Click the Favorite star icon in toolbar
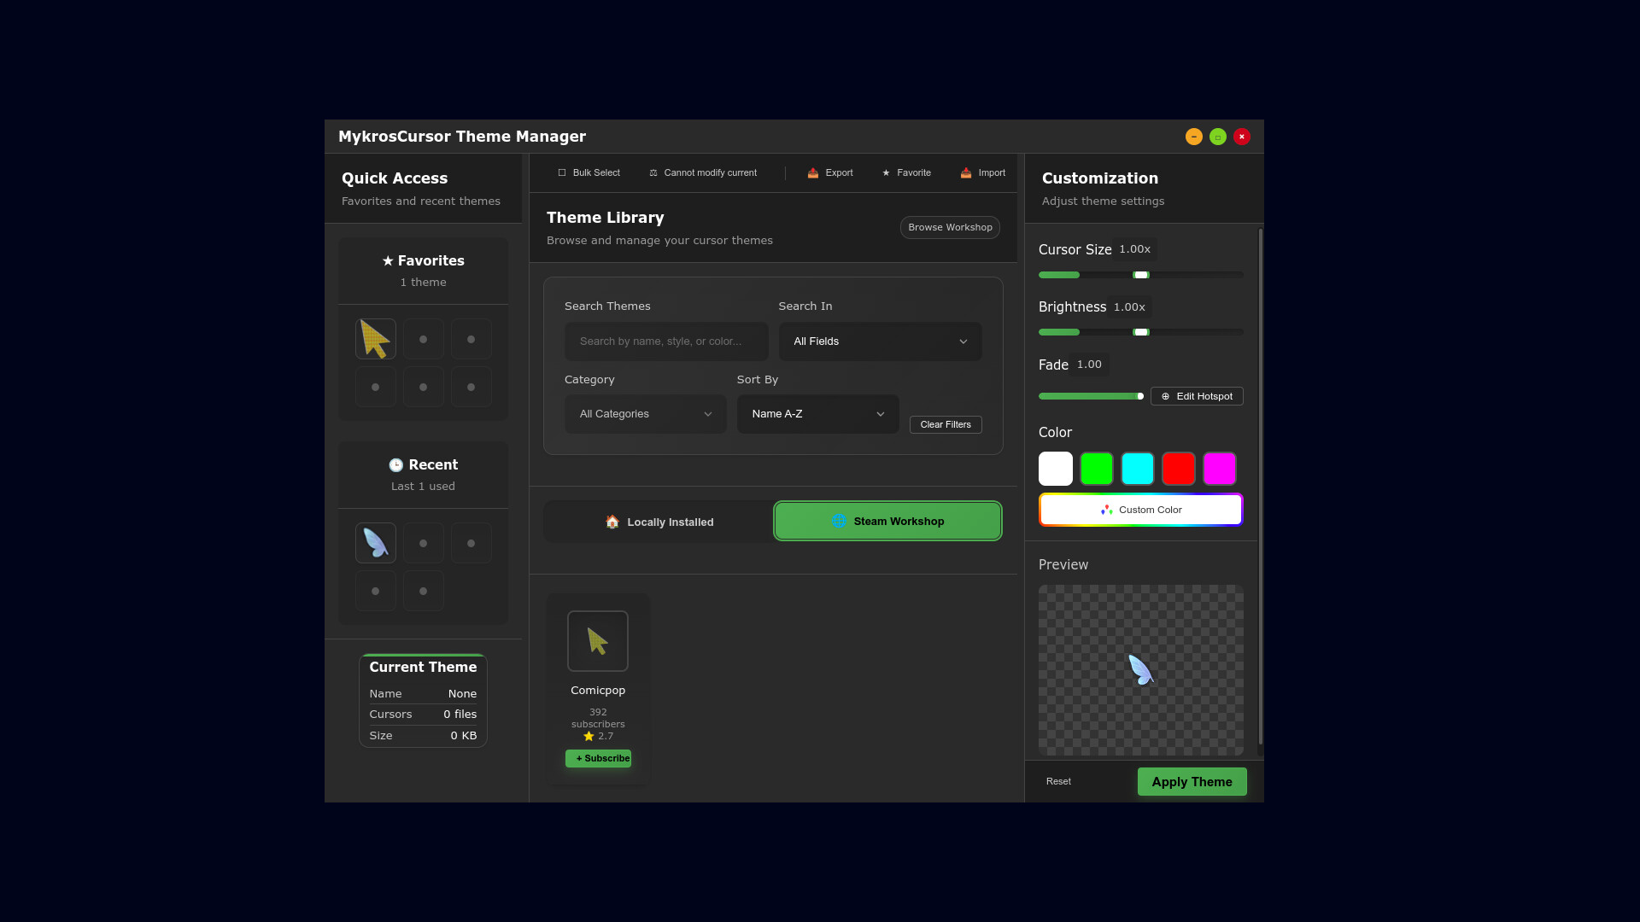 tap(886, 172)
